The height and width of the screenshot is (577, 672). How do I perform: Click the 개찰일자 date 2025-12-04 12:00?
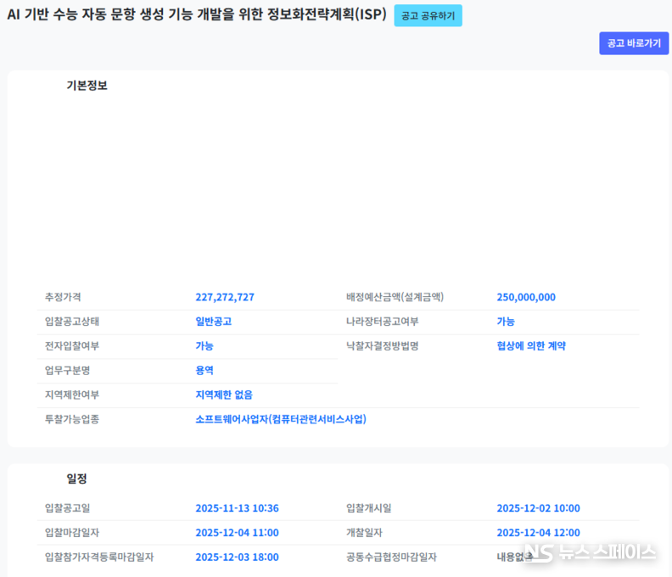point(538,533)
